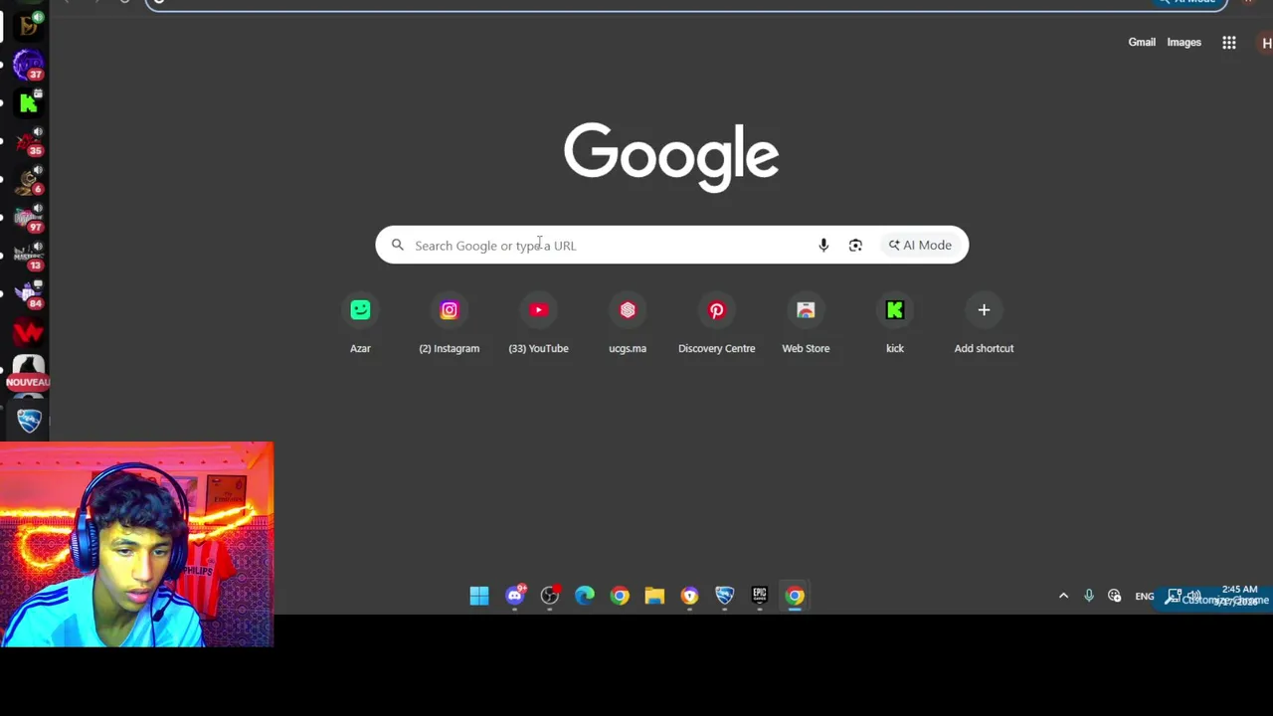Open Discord from the taskbar
This screenshot has height=716, width=1273.
[515, 596]
